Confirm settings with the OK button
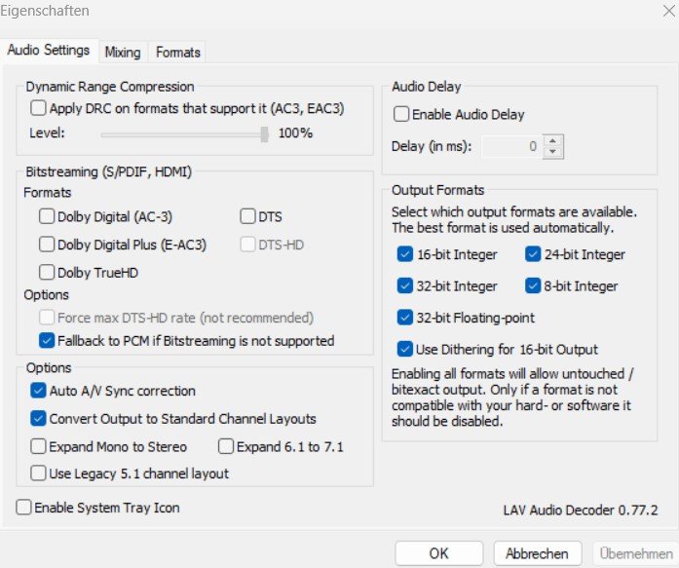 439,553
